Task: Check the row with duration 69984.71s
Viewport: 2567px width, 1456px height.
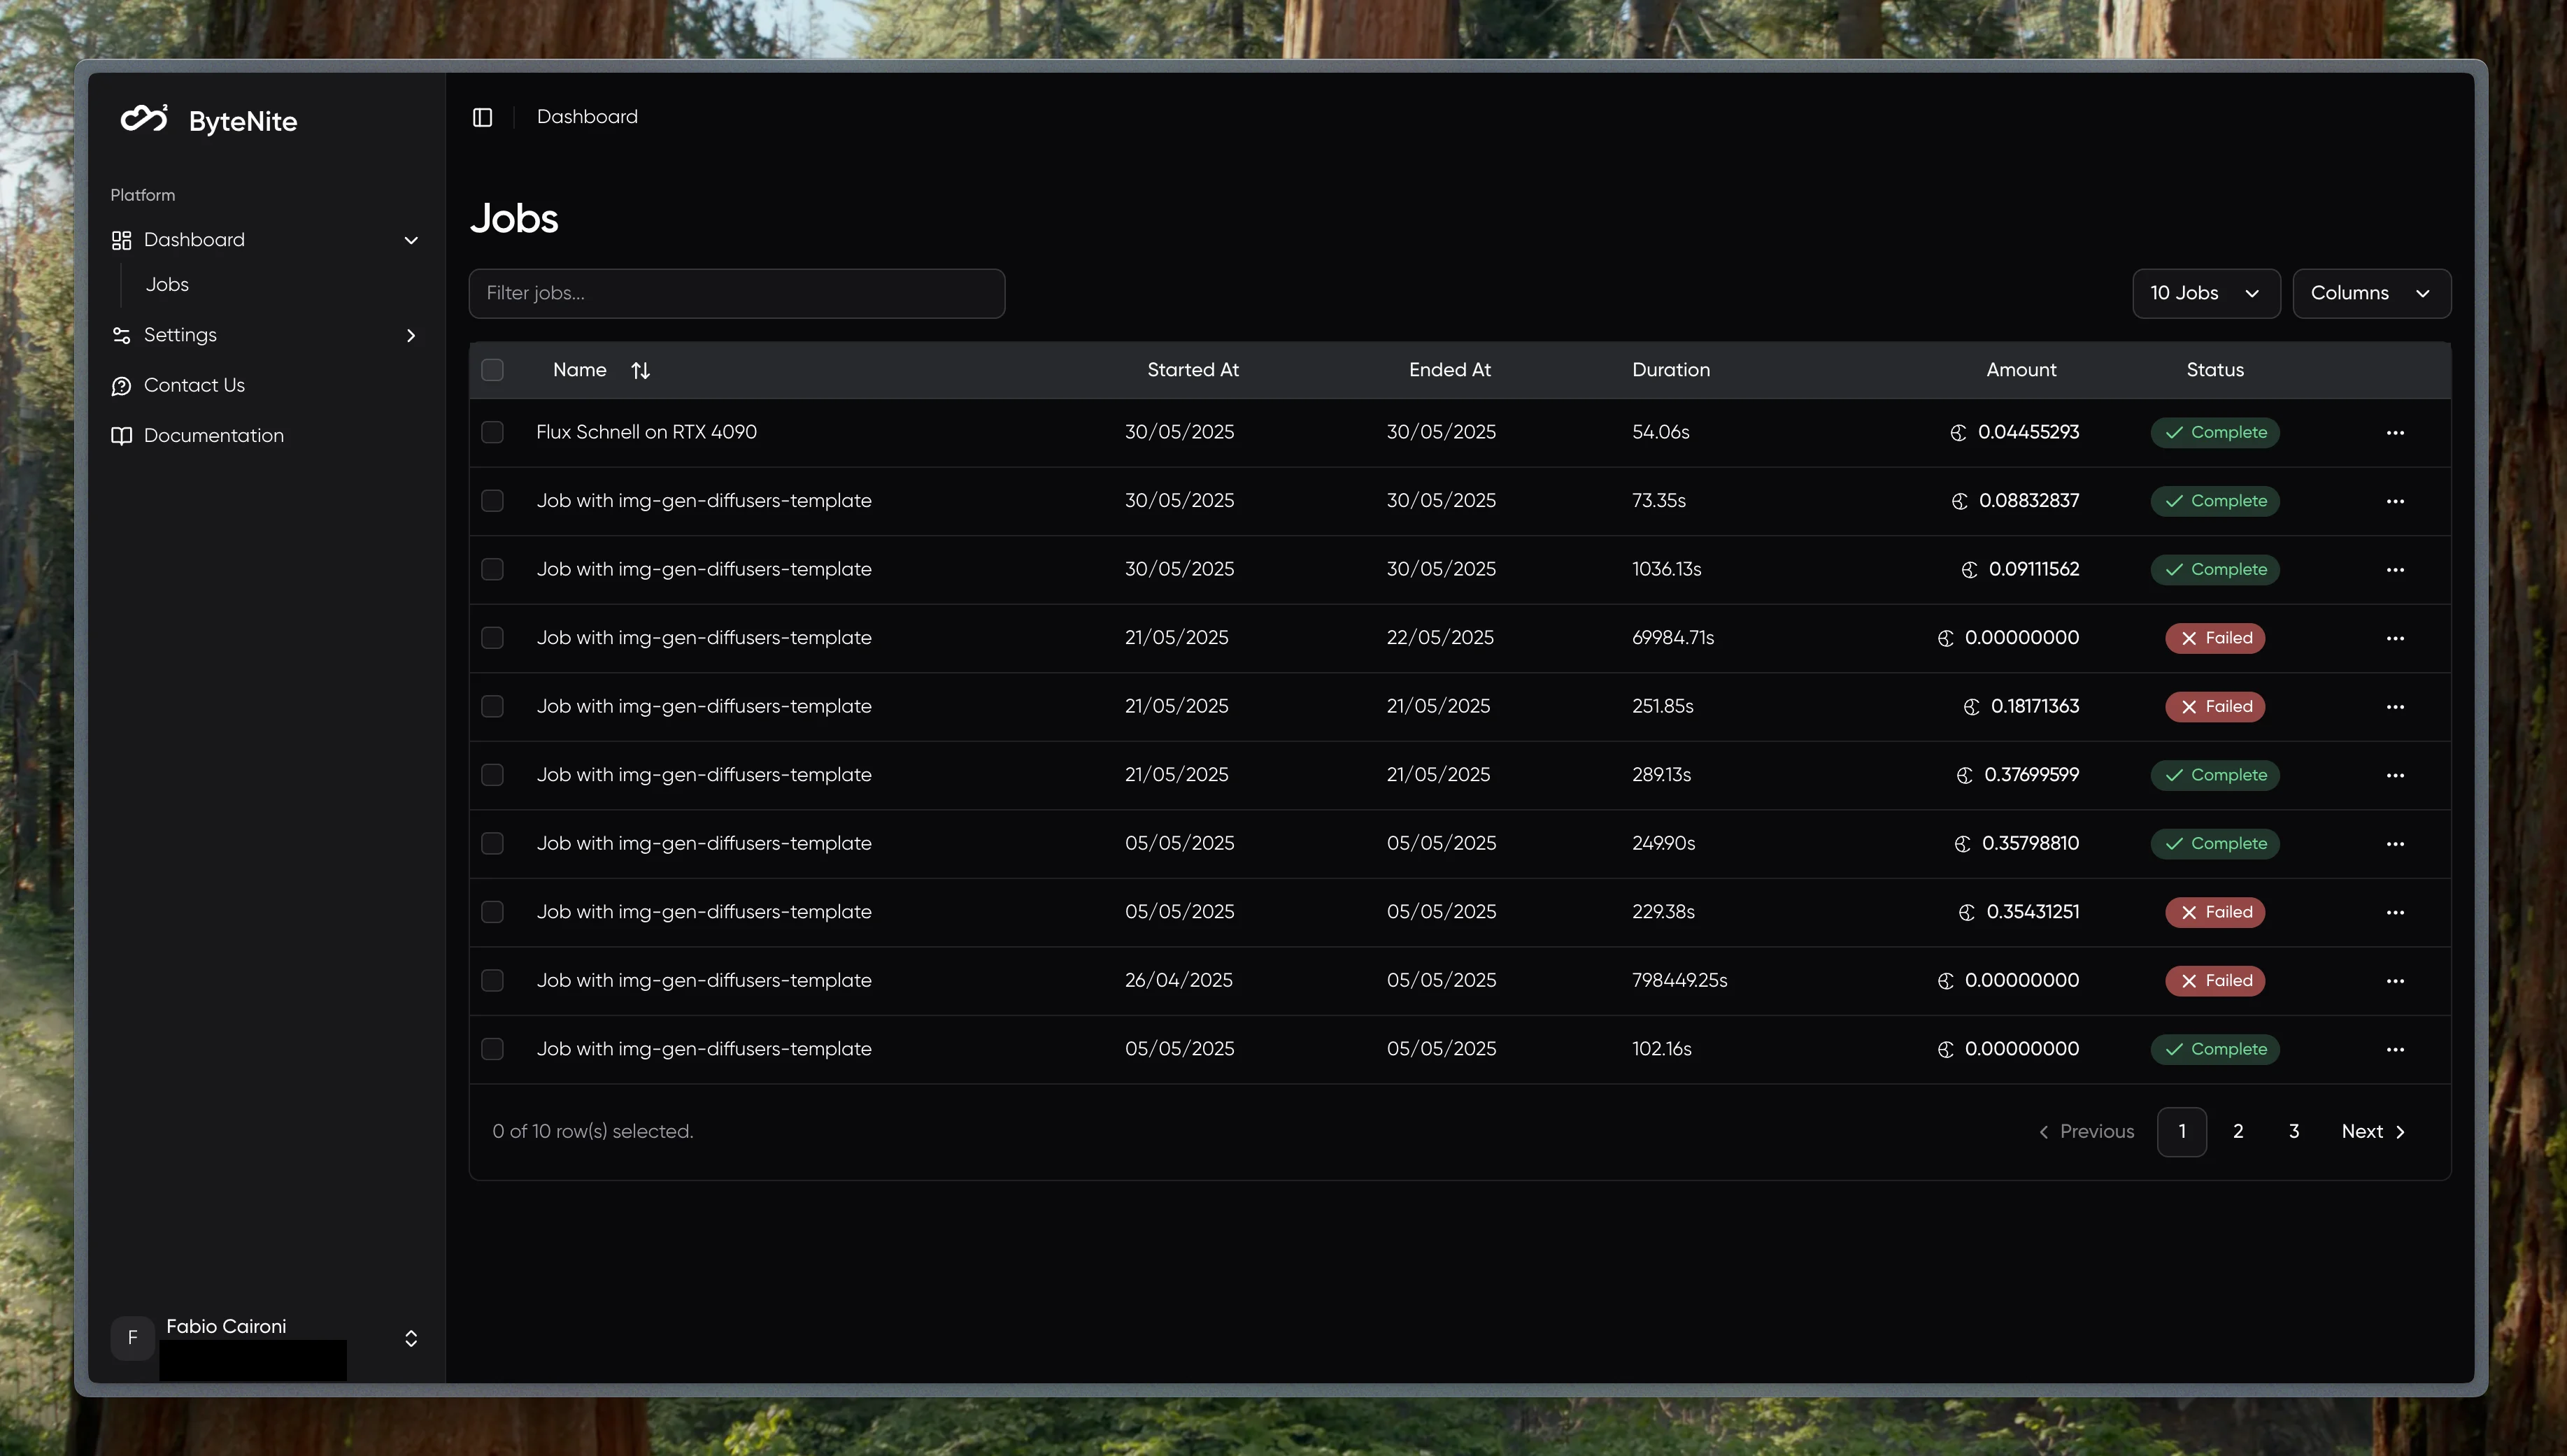Action: 492,638
